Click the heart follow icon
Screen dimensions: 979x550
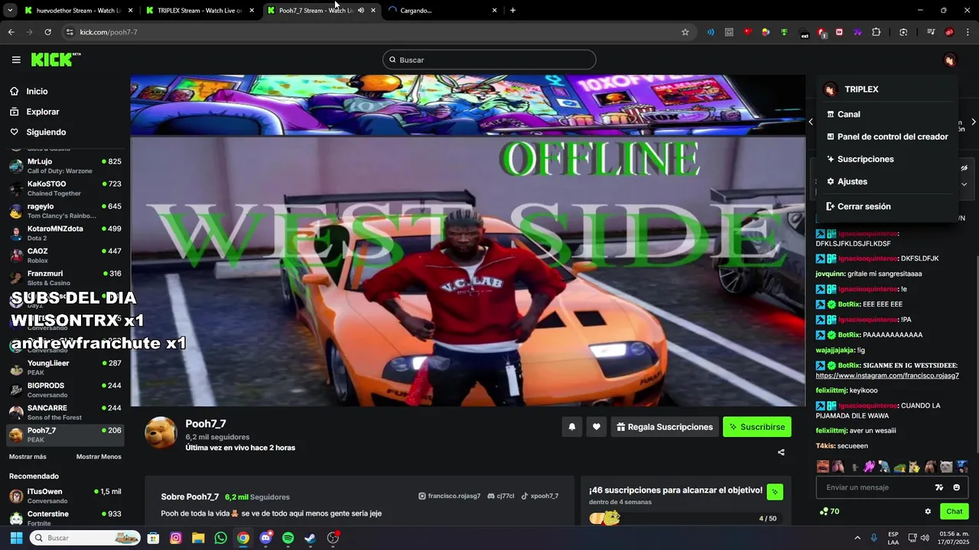point(597,427)
